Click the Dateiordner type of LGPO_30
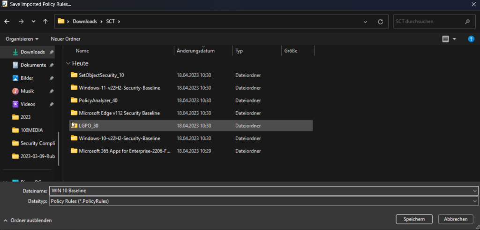This screenshot has height=230, width=480. [x=248, y=126]
